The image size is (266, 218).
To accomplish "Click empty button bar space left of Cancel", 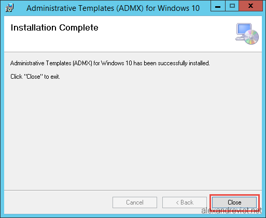I will pos(58,202).
